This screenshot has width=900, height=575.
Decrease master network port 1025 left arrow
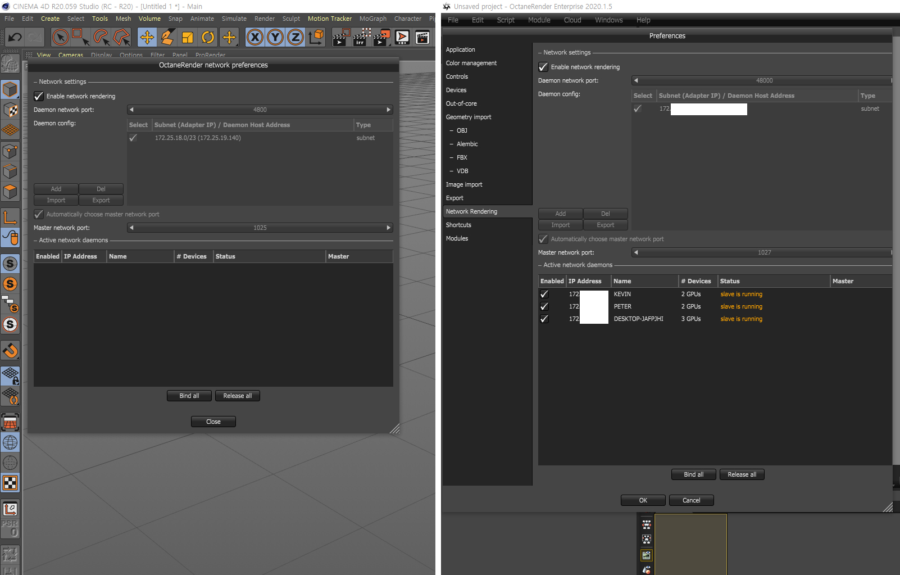131,228
